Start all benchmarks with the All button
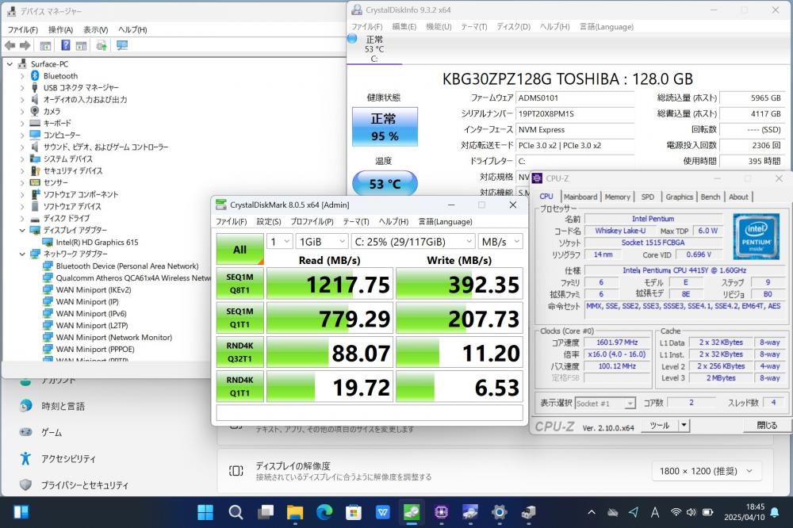The height and width of the screenshot is (528, 793). [239, 249]
